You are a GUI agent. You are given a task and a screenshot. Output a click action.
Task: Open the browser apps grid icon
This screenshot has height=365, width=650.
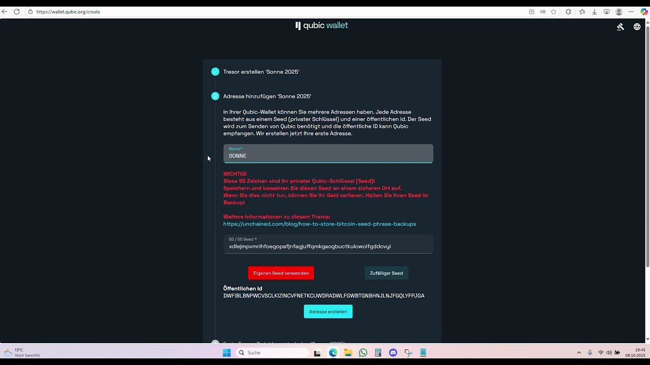[x=532, y=12]
